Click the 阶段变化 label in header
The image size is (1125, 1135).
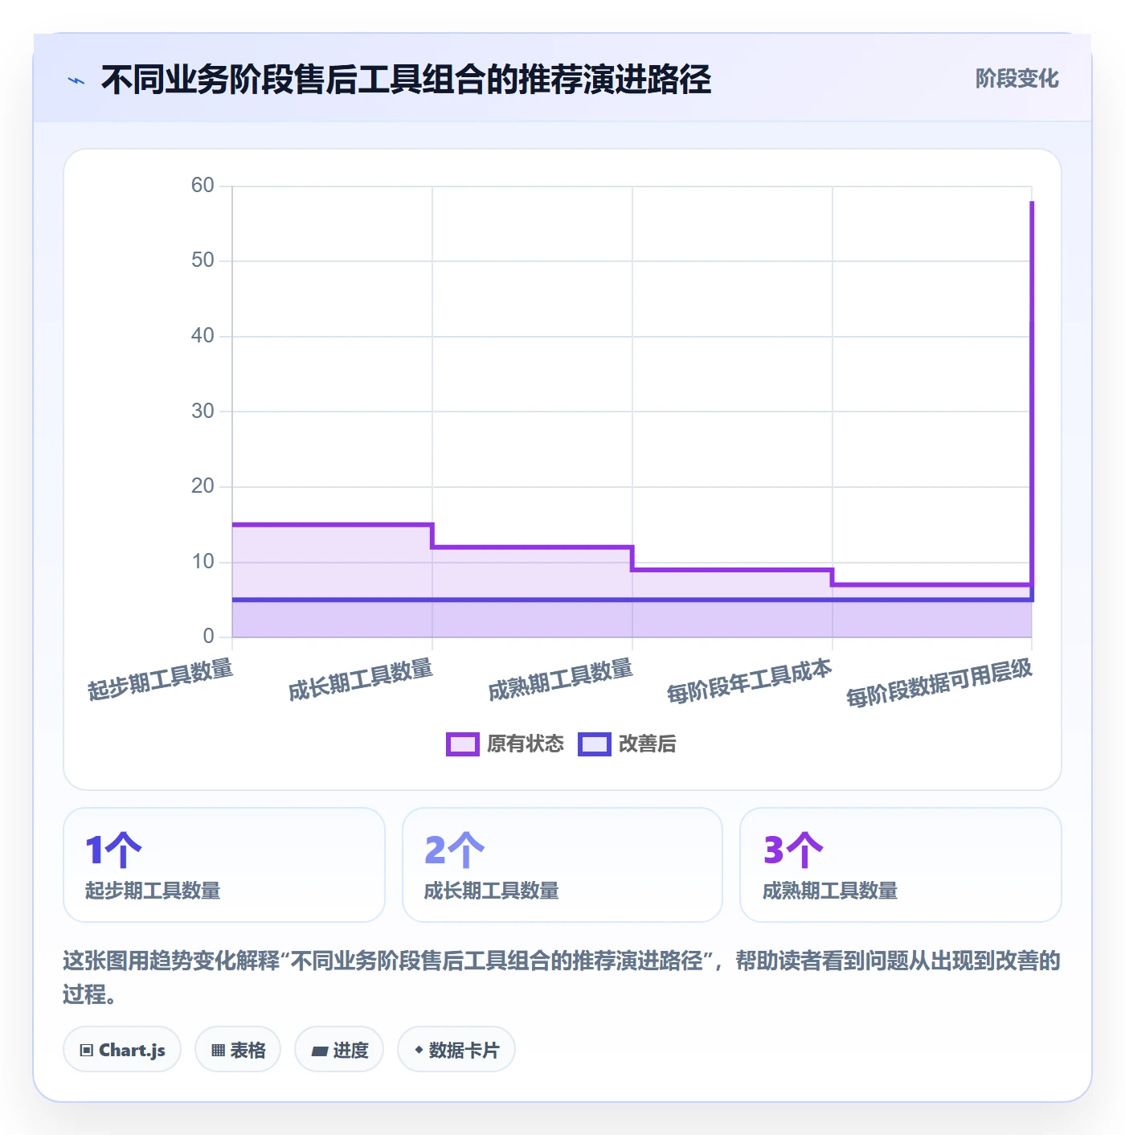1017,79
